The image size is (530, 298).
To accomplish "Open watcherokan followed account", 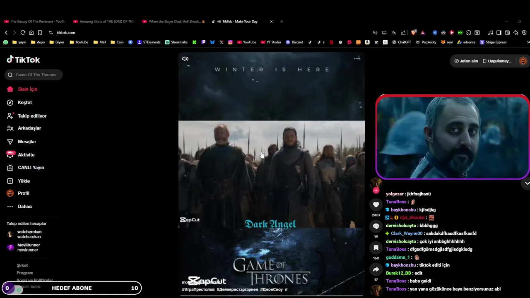I will click(25, 234).
